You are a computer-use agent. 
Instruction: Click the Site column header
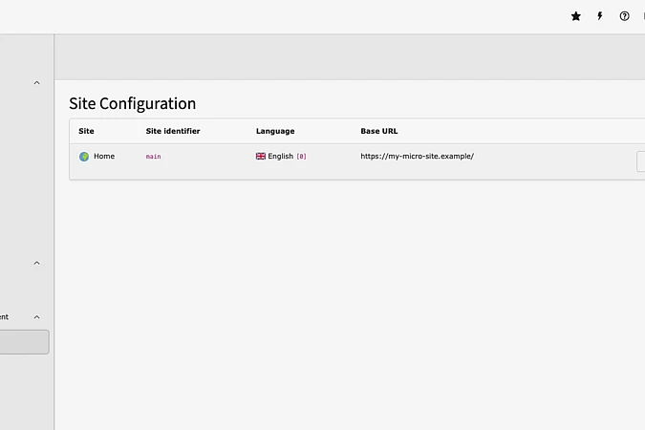[86, 131]
